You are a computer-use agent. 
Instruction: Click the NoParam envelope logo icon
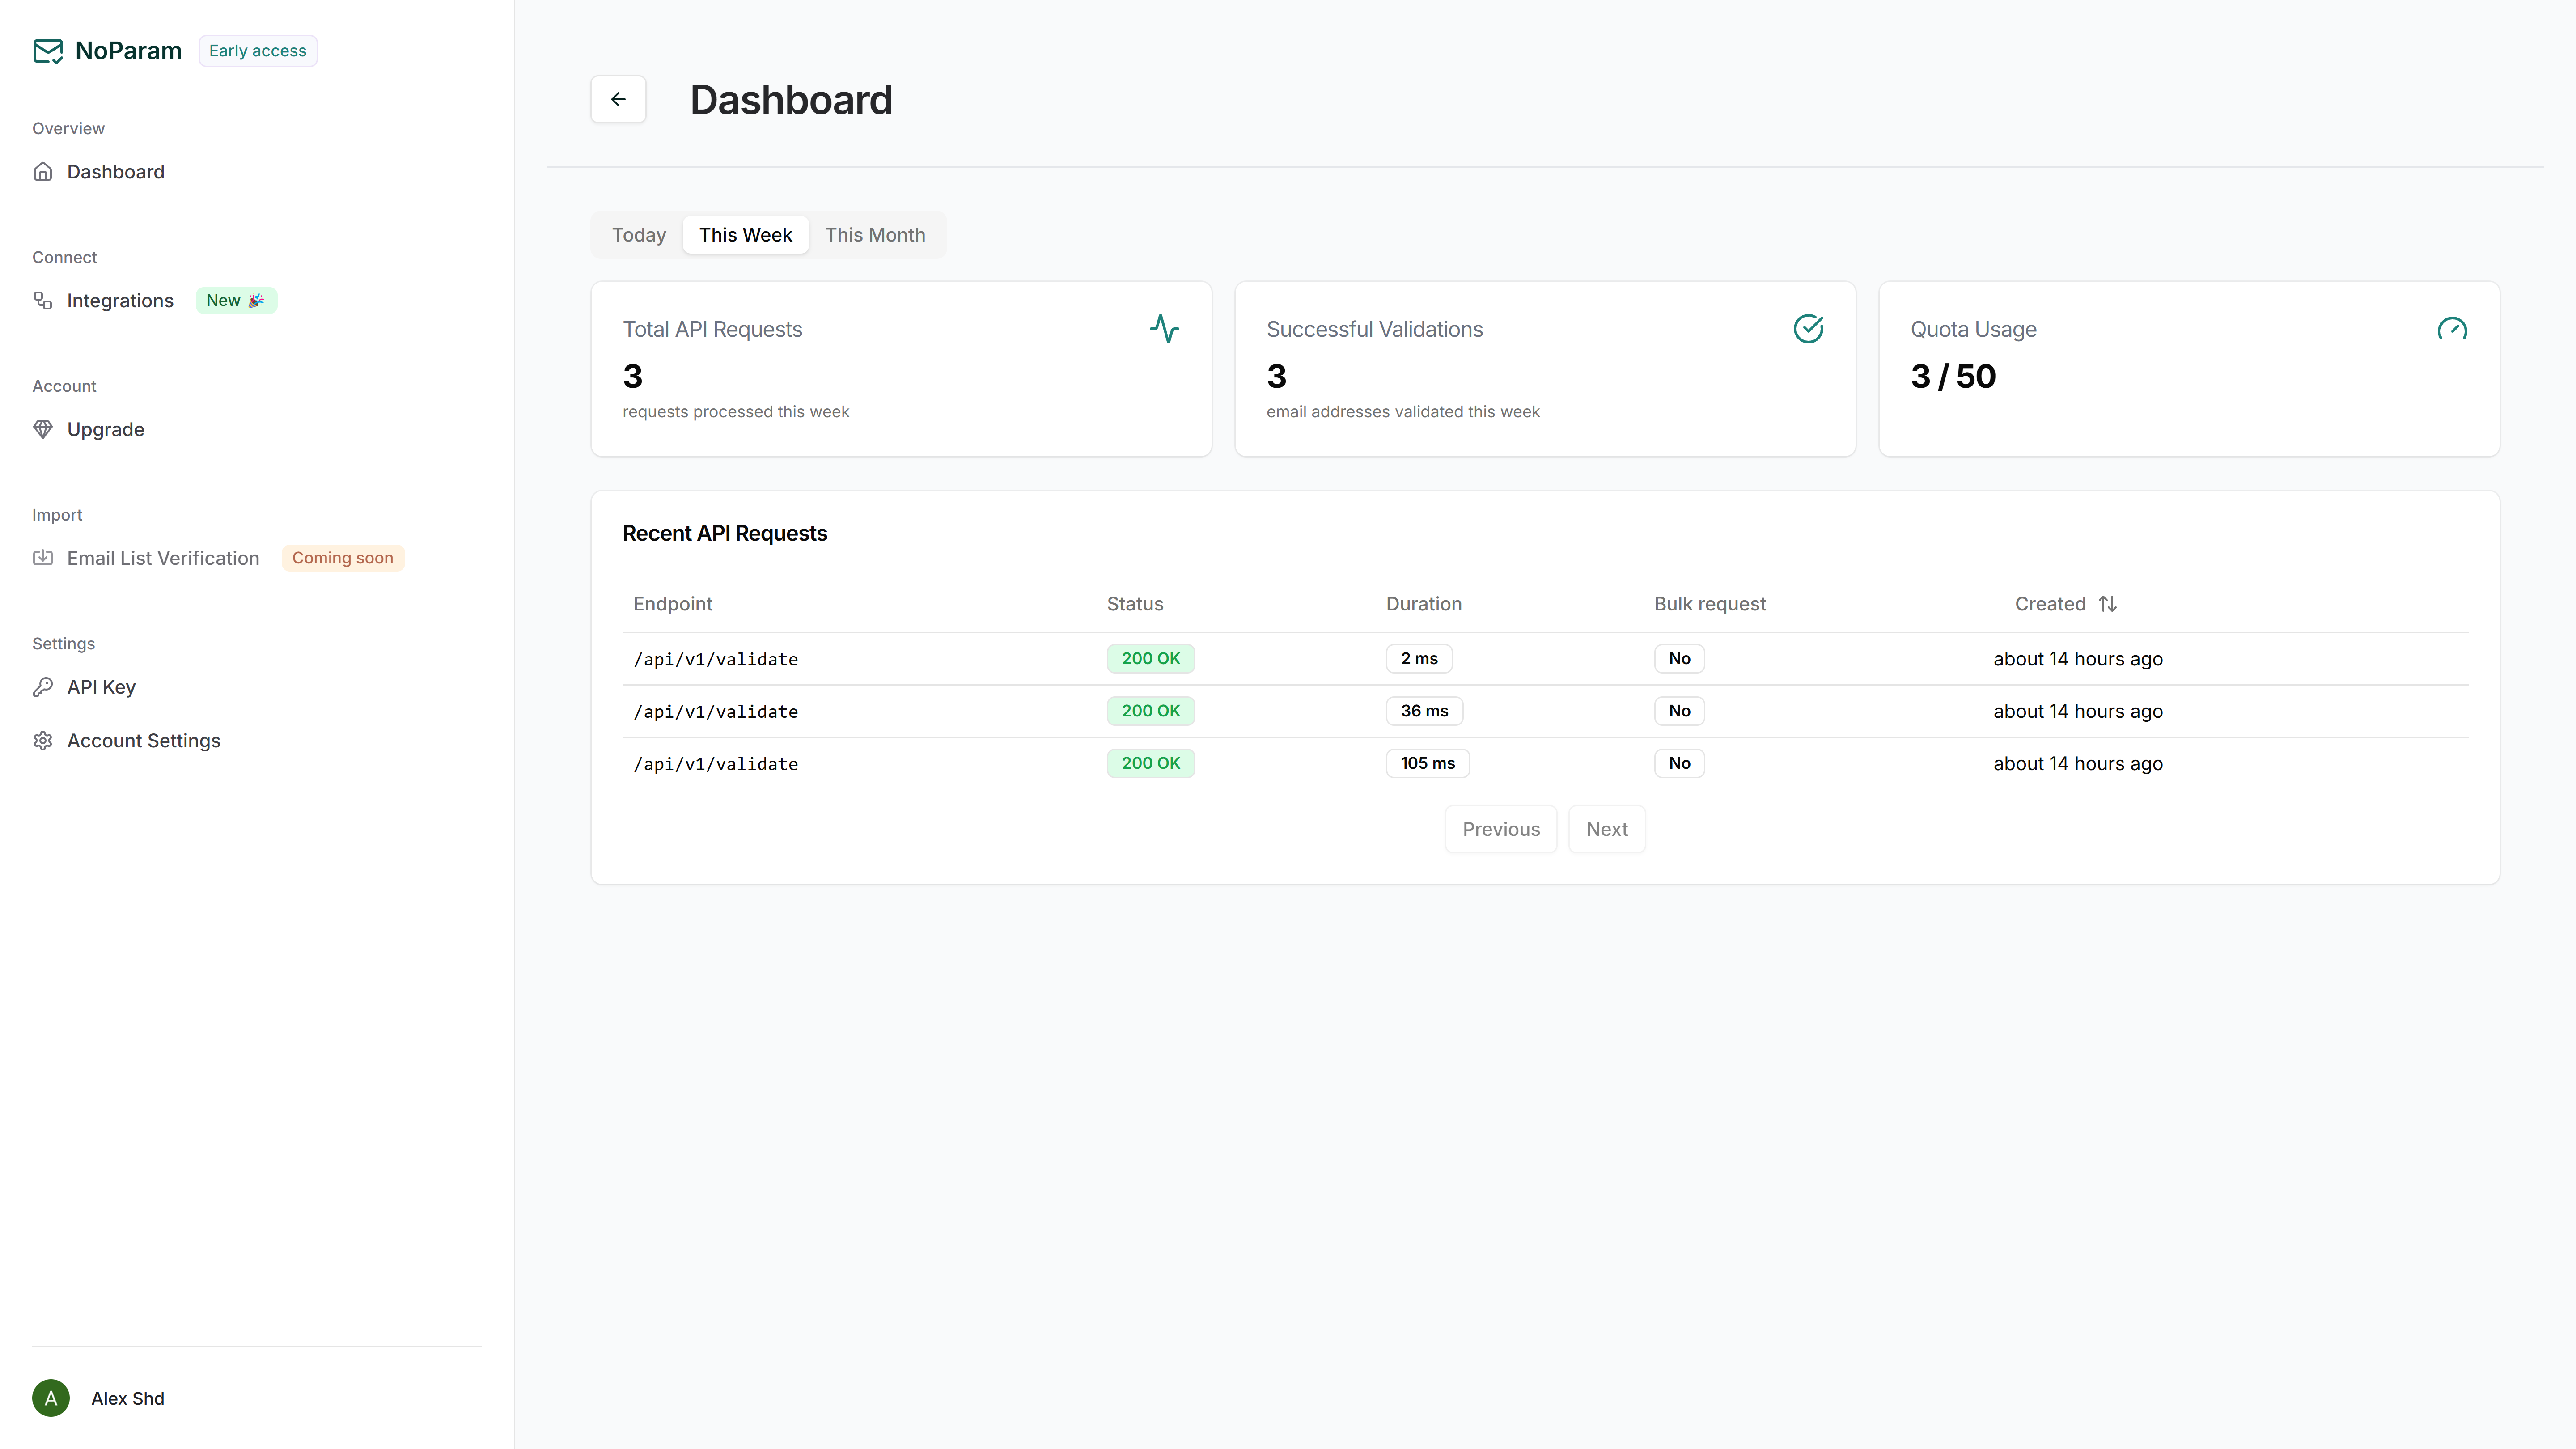48,51
